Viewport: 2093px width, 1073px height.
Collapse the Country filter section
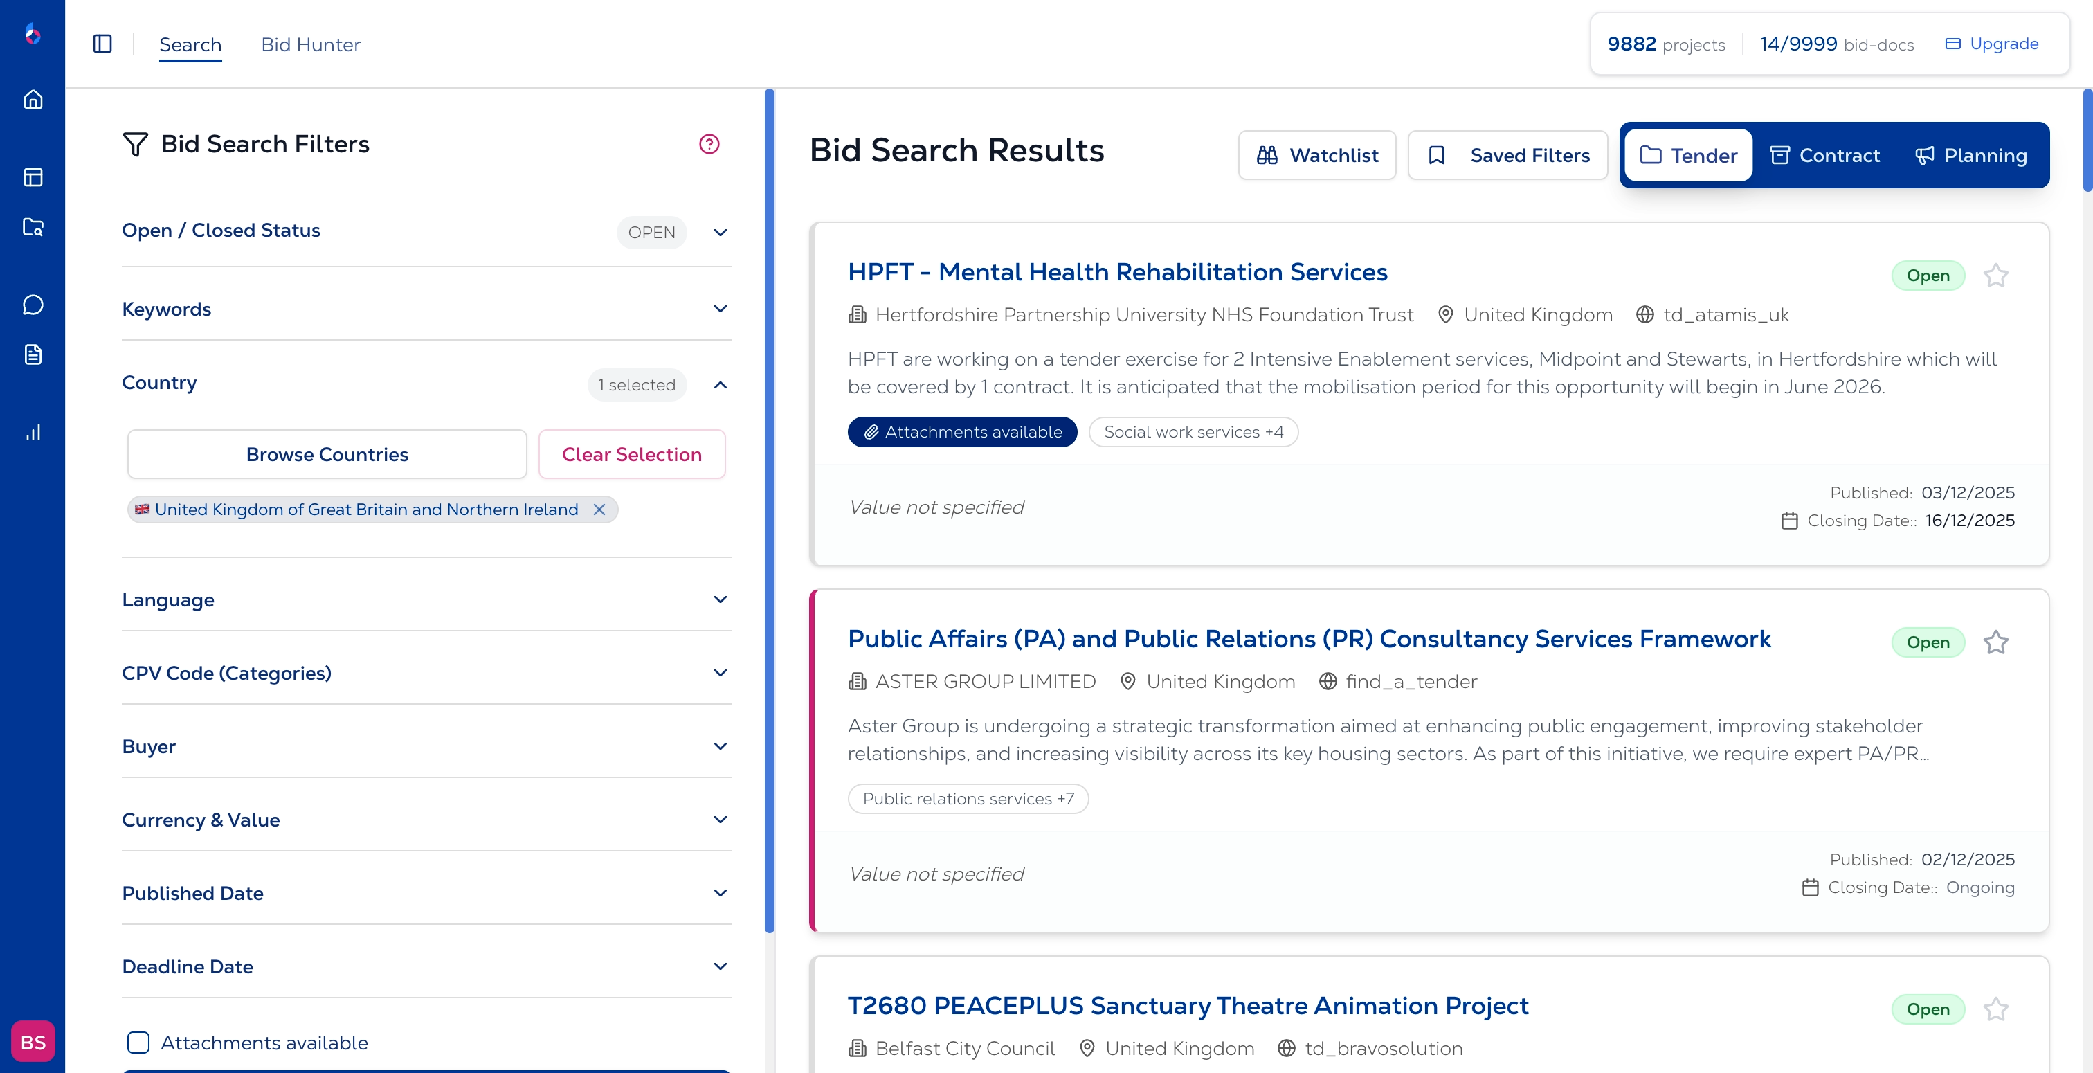(x=719, y=384)
